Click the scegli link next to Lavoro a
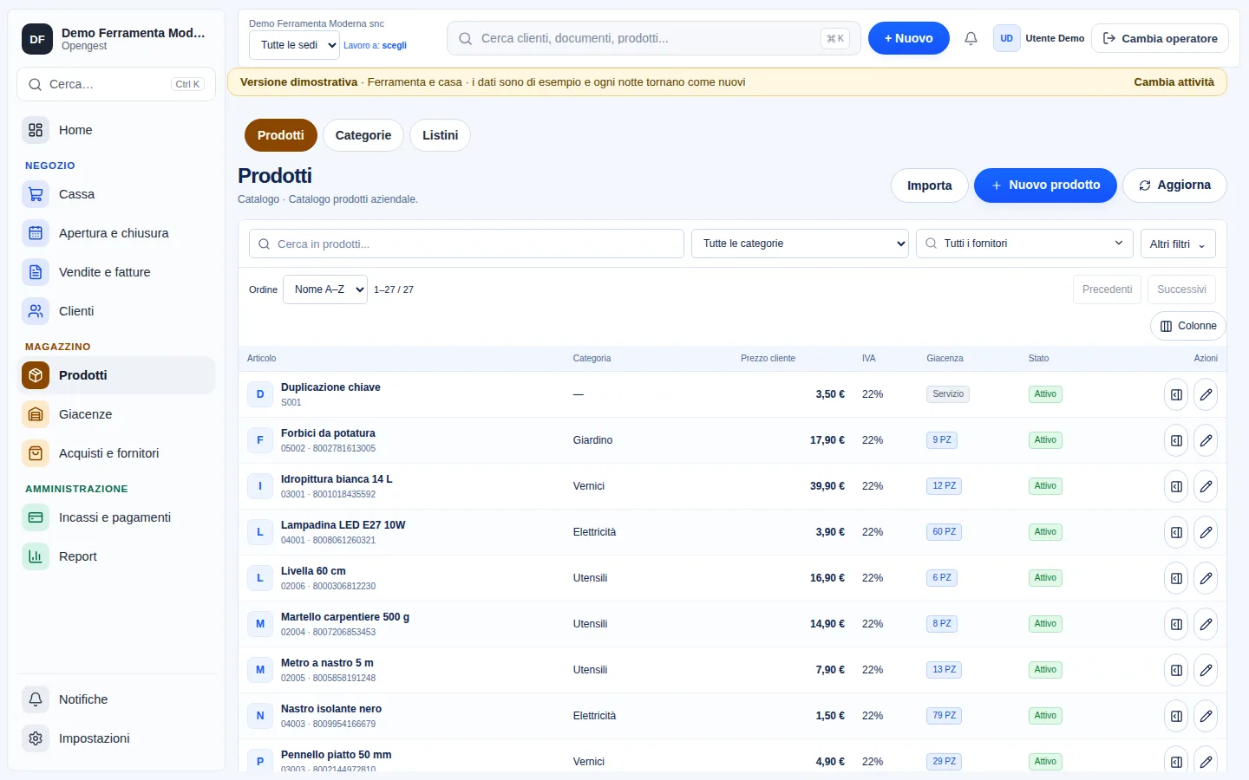The image size is (1249, 780). point(394,45)
